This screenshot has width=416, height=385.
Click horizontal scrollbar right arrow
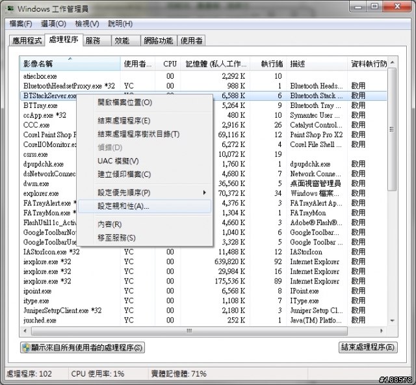pos(382,331)
